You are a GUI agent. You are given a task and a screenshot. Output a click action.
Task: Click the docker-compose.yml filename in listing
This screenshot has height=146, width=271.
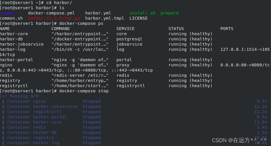click(51, 13)
